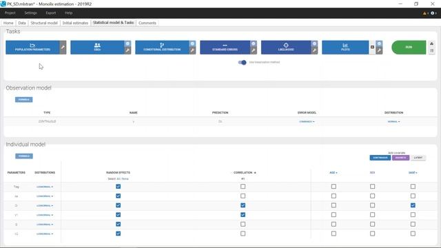Open Population Parameters wrench settings
The image size is (441, 248).
tap(63, 48)
